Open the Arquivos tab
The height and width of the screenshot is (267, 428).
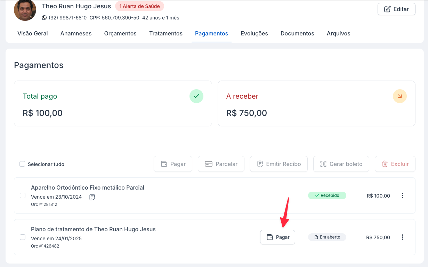[x=338, y=34]
